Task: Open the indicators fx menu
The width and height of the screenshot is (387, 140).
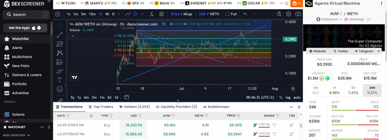Action: click(x=152, y=14)
